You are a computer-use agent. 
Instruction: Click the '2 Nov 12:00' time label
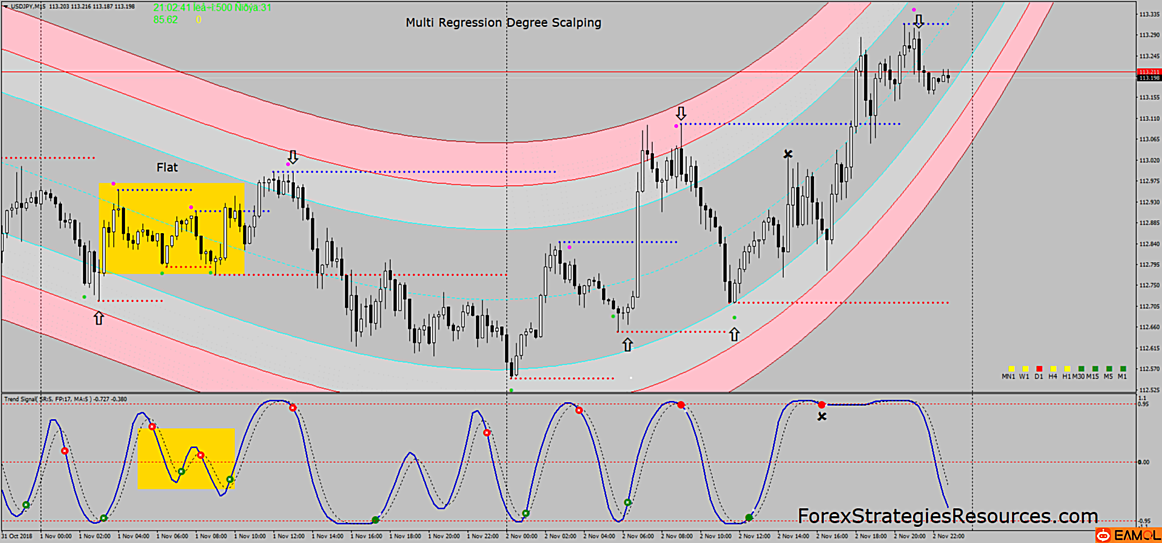[754, 536]
